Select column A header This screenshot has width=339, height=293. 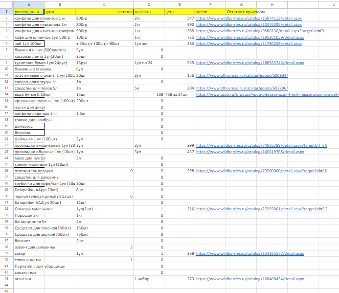click(29, 4)
